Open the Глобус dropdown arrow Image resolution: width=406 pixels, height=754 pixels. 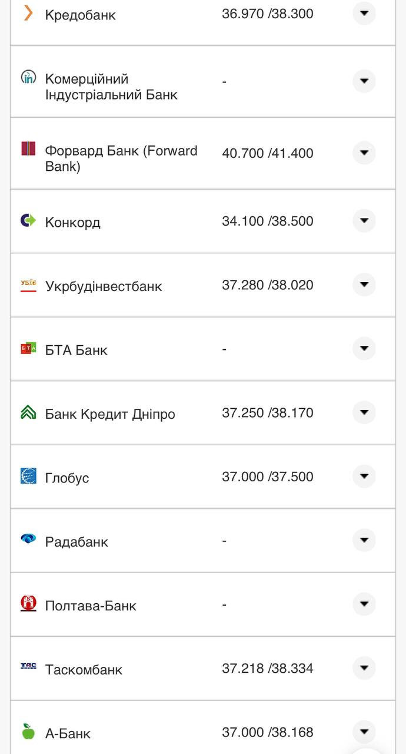pyautogui.click(x=364, y=476)
